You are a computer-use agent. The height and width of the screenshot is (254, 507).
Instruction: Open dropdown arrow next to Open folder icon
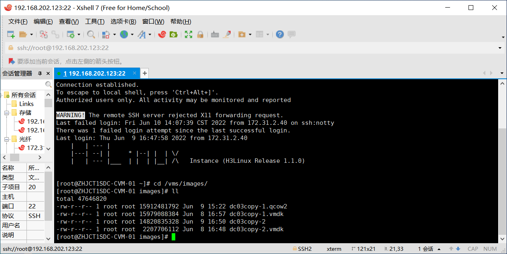[x=31, y=34]
